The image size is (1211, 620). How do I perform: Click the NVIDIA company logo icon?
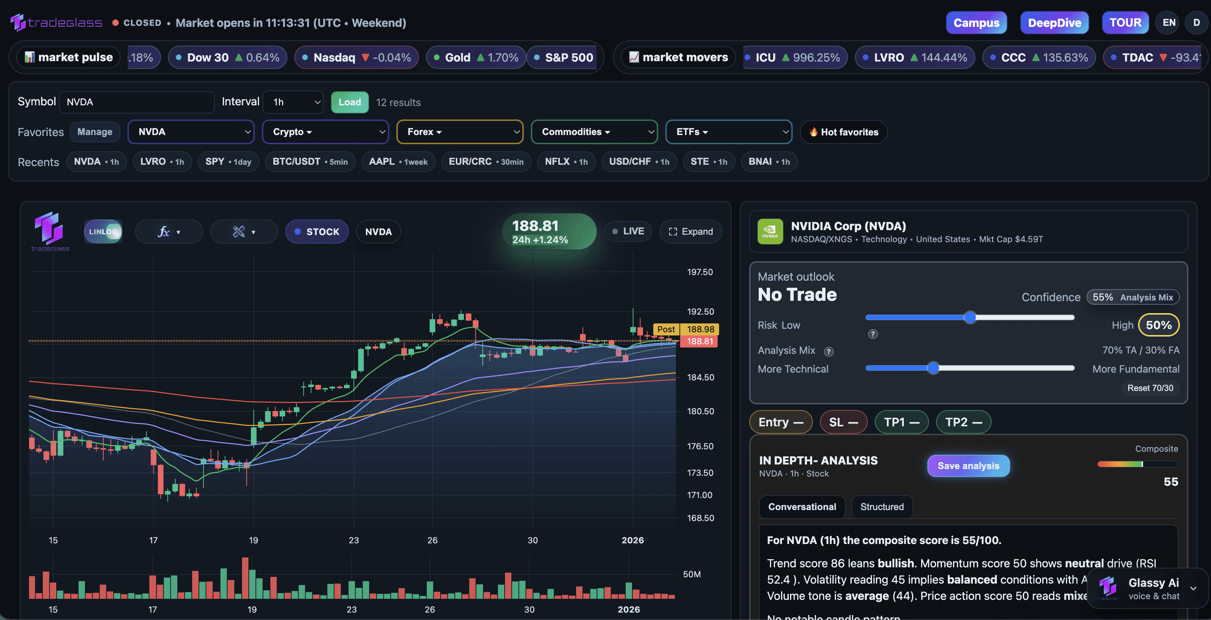click(x=770, y=232)
